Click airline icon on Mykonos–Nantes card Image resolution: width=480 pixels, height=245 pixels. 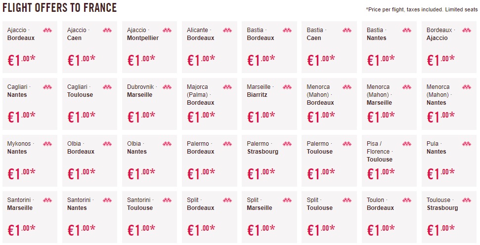[x=47, y=144]
